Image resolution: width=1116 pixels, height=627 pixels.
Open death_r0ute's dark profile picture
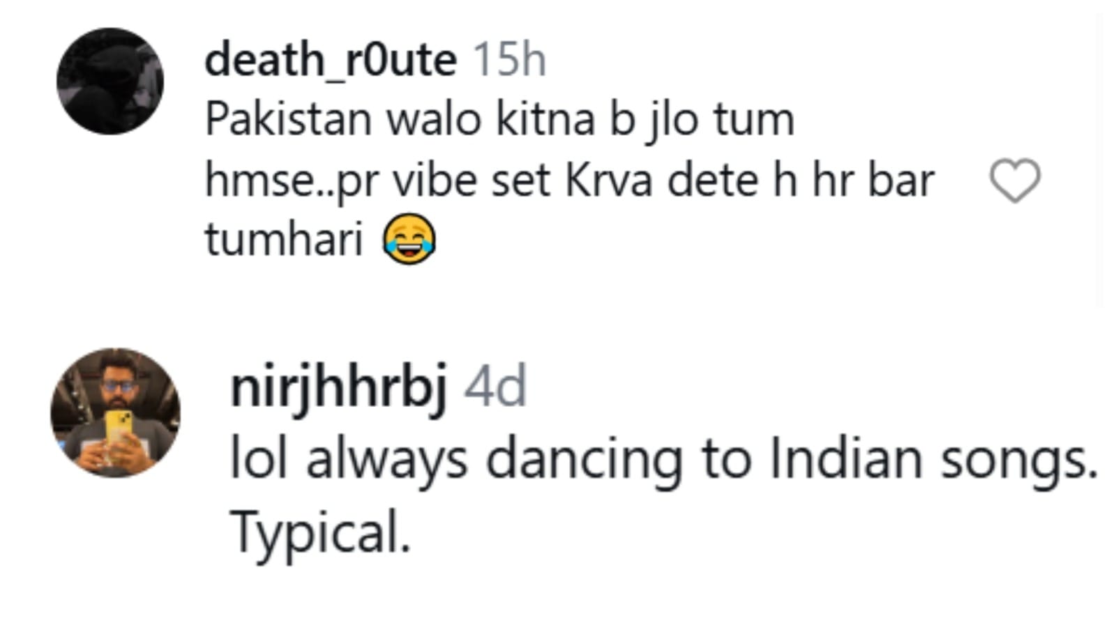tap(110, 81)
